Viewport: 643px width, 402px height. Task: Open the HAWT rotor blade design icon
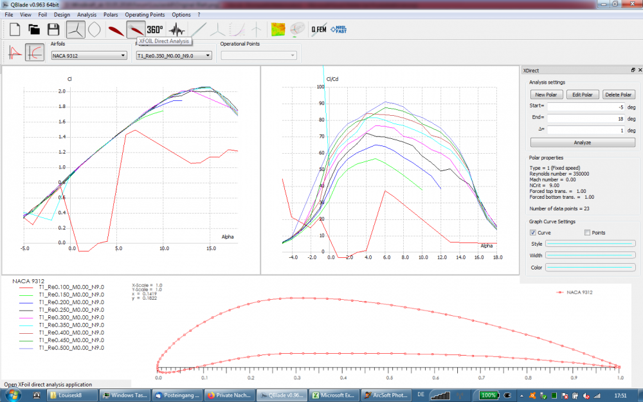point(75,29)
